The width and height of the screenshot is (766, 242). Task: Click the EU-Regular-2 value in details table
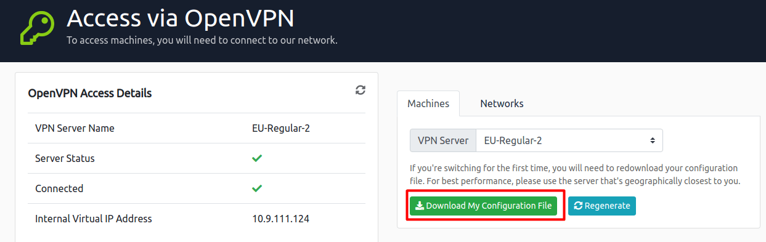[280, 128]
